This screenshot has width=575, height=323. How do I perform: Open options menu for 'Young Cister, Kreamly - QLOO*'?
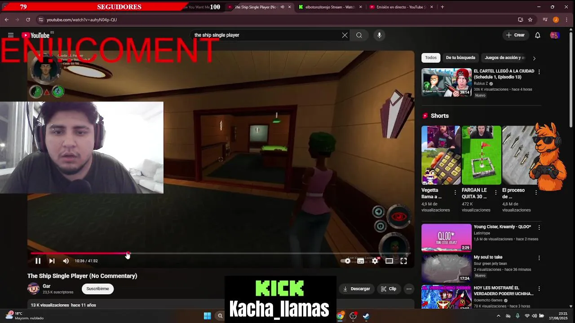pyautogui.click(x=539, y=227)
